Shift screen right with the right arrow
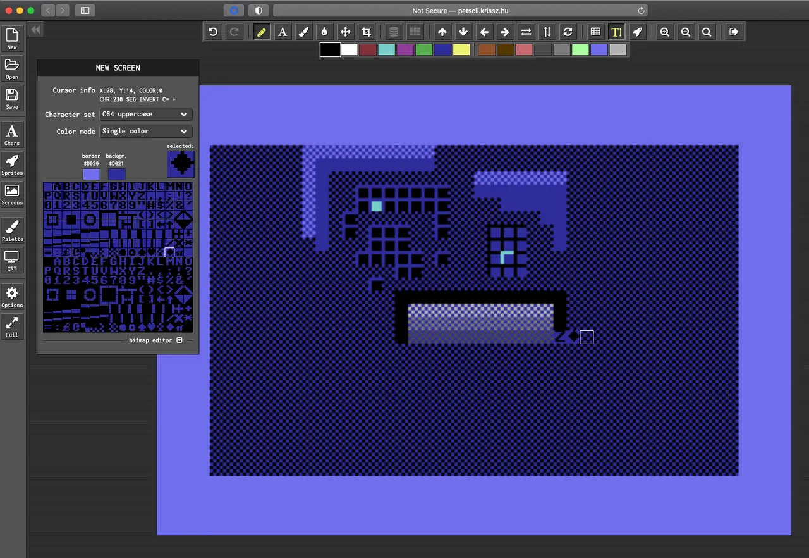Image resolution: width=809 pixels, height=558 pixels. click(x=505, y=32)
